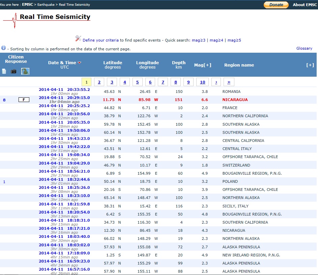Go to results page 7

pyautogui.click(x=163, y=82)
